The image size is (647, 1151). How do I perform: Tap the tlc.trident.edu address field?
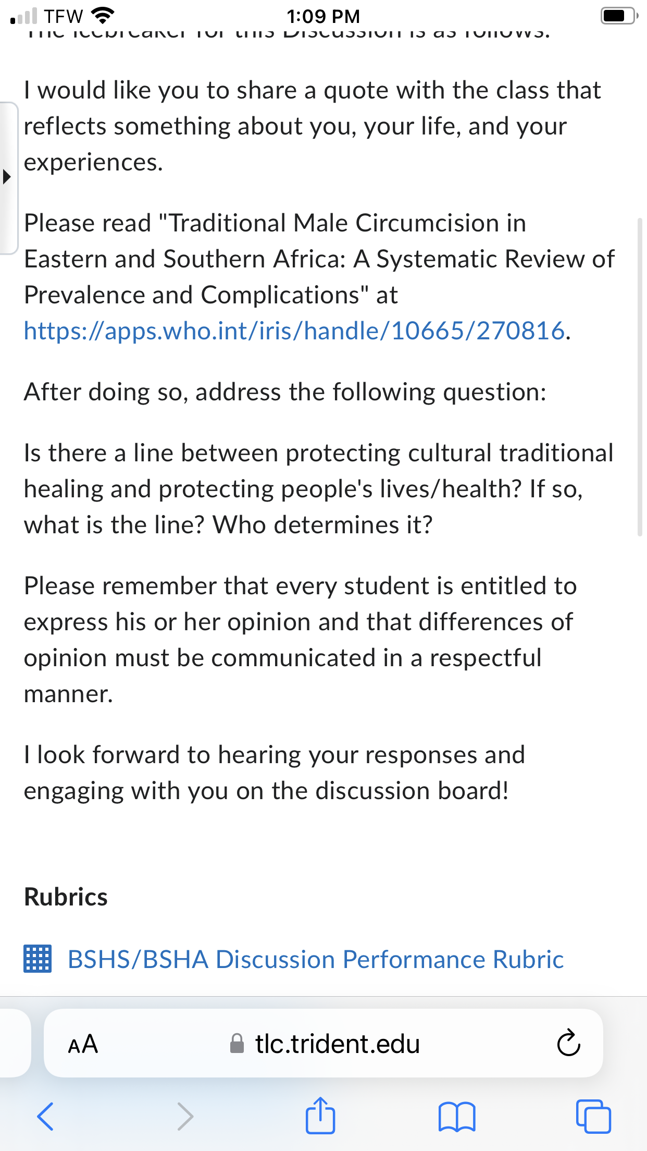click(323, 1043)
